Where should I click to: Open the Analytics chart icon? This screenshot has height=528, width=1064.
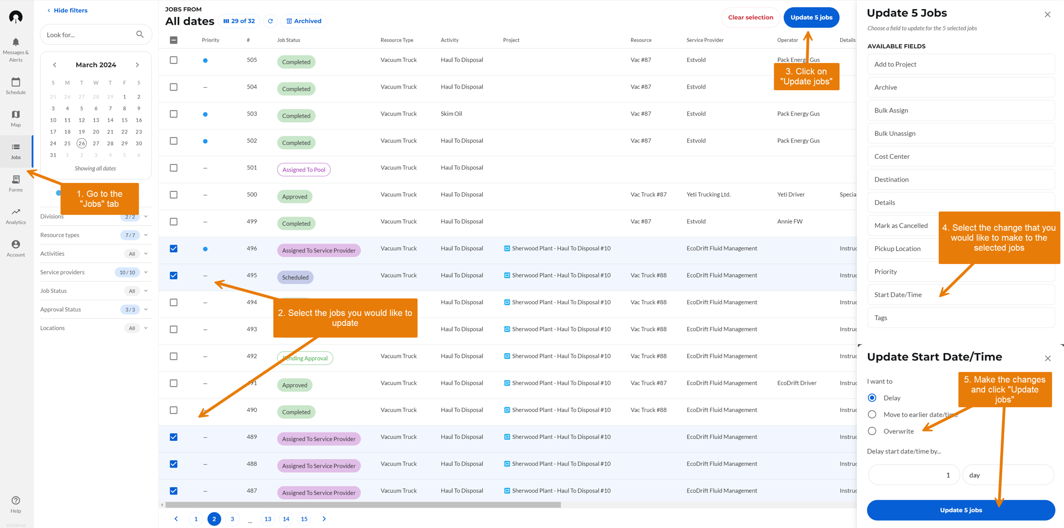pyautogui.click(x=16, y=212)
